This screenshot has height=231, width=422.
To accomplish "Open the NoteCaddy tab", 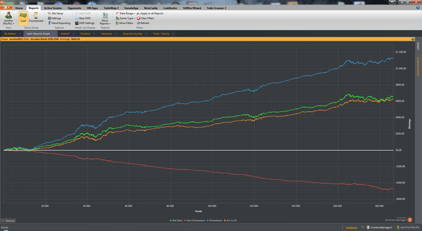I will click(x=151, y=8).
